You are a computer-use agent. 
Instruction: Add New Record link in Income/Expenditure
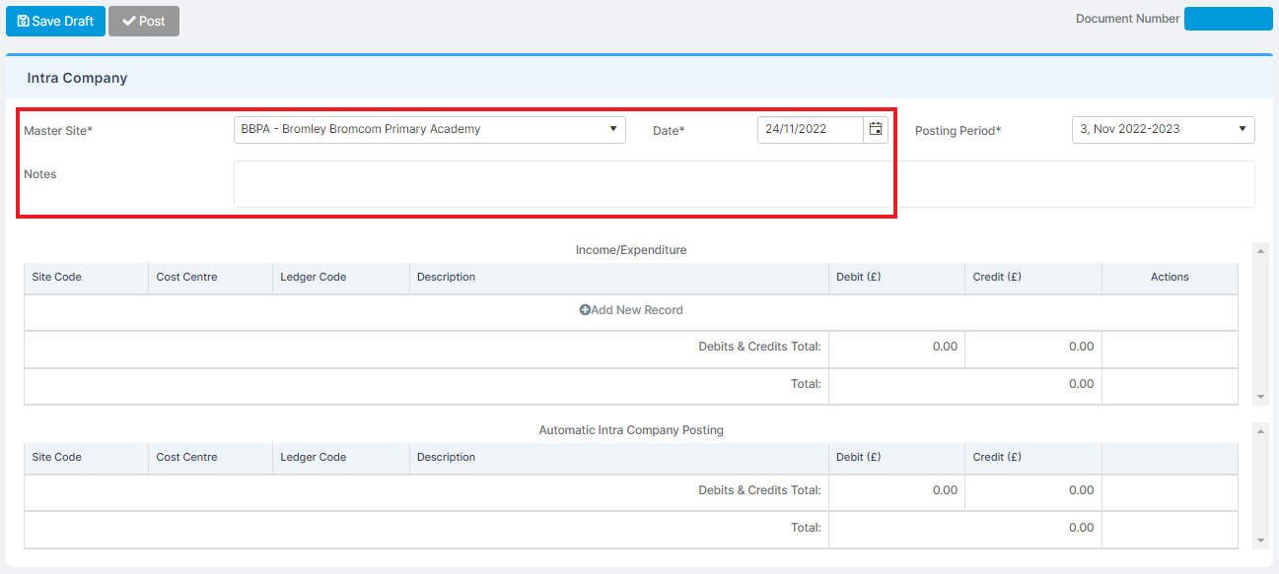tap(631, 310)
